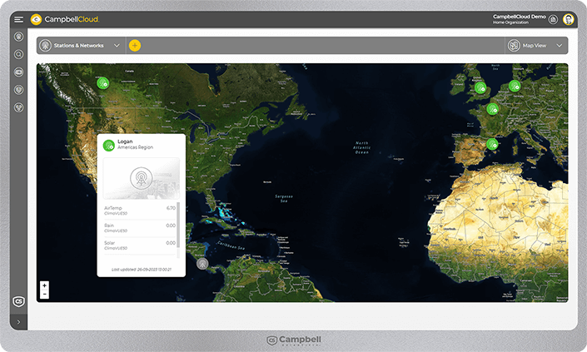Zoom in the map with the plus button
This screenshot has height=352, width=587.
pyautogui.click(x=44, y=285)
